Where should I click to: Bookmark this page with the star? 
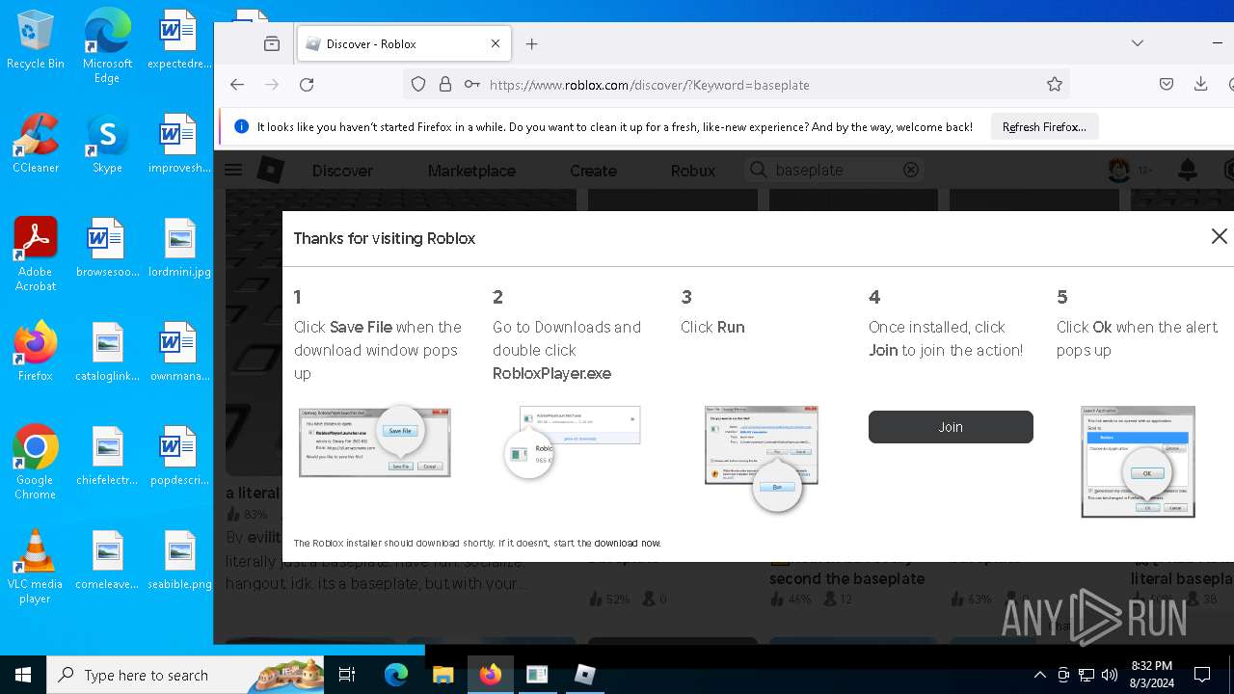1055,85
